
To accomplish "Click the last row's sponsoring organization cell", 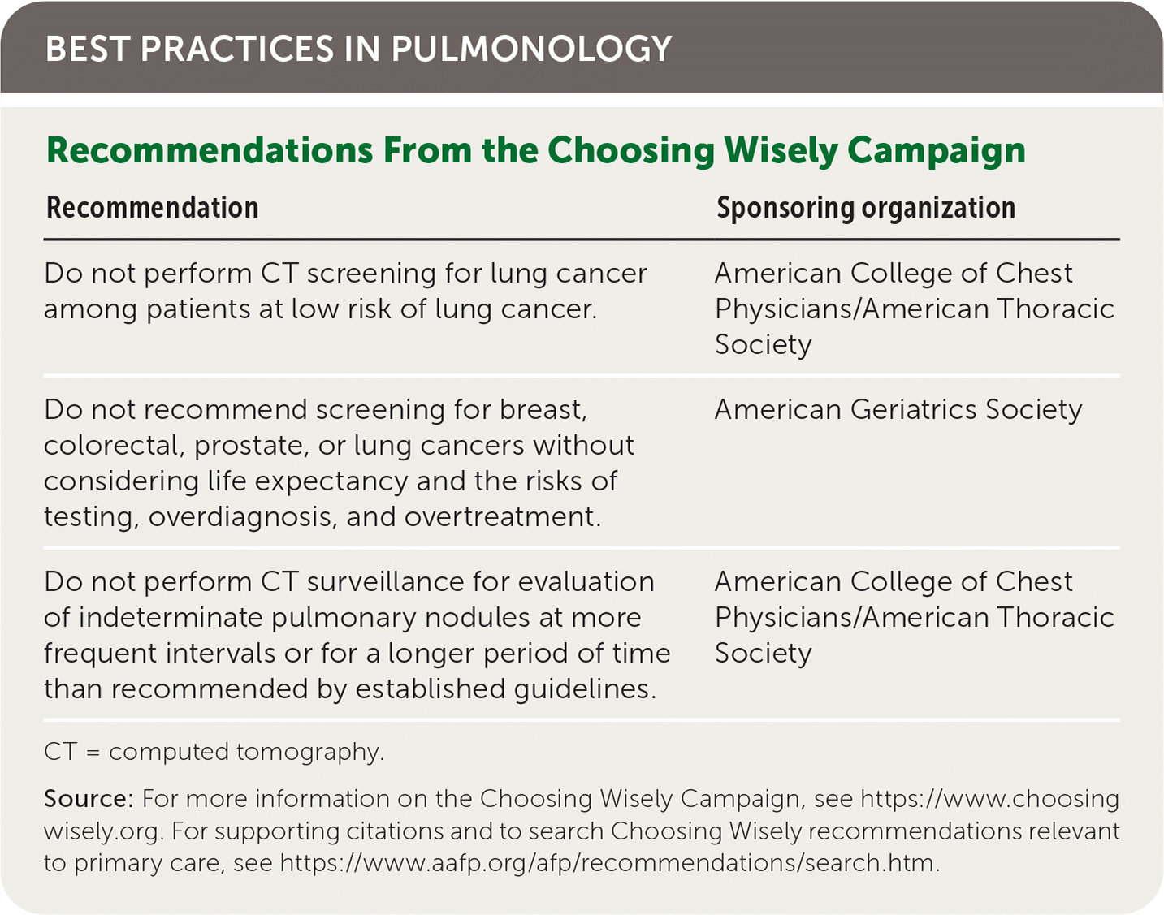I will (914, 617).
